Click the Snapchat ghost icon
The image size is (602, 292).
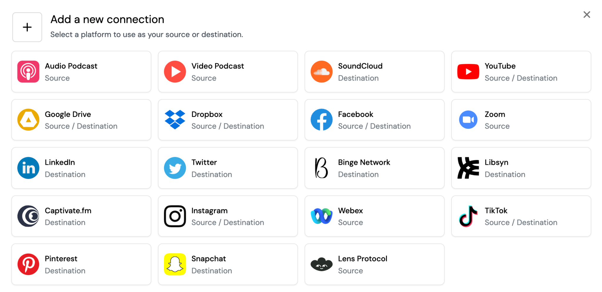[x=175, y=264]
